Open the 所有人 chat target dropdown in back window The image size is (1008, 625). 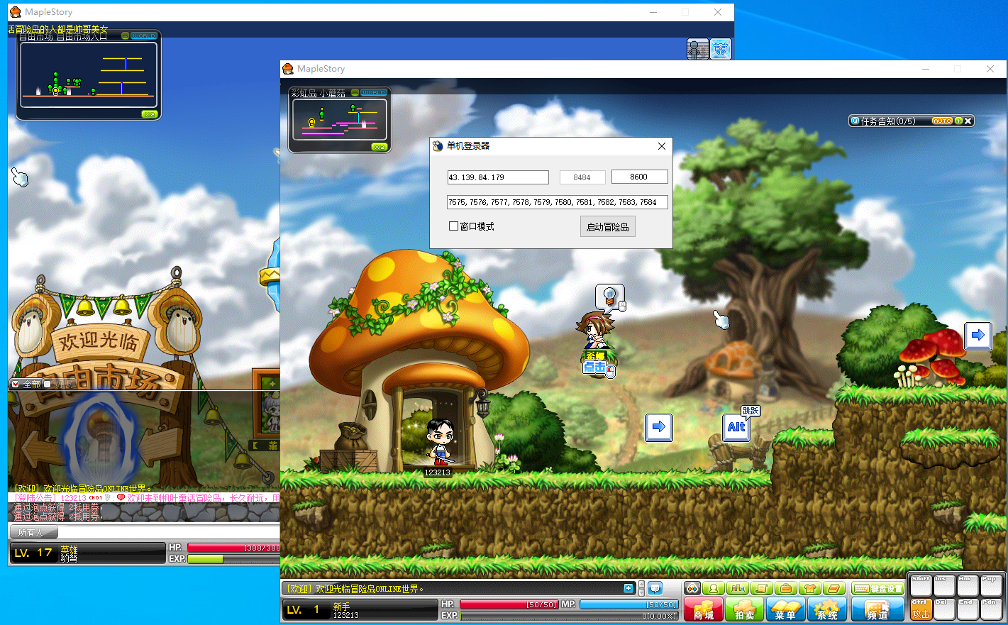tap(33, 532)
